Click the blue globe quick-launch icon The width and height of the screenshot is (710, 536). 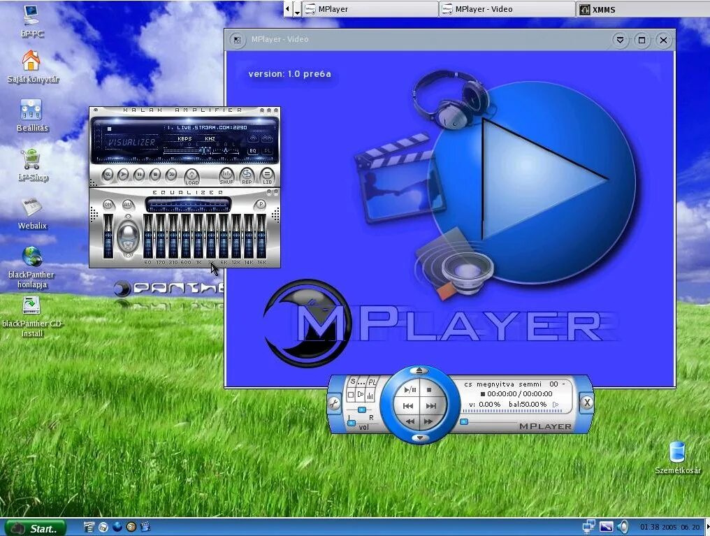pyautogui.click(x=117, y=527)
